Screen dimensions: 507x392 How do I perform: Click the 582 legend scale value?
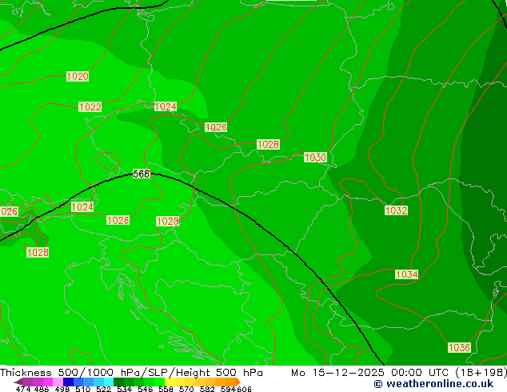pyautogui.click(x=207, y=389)
